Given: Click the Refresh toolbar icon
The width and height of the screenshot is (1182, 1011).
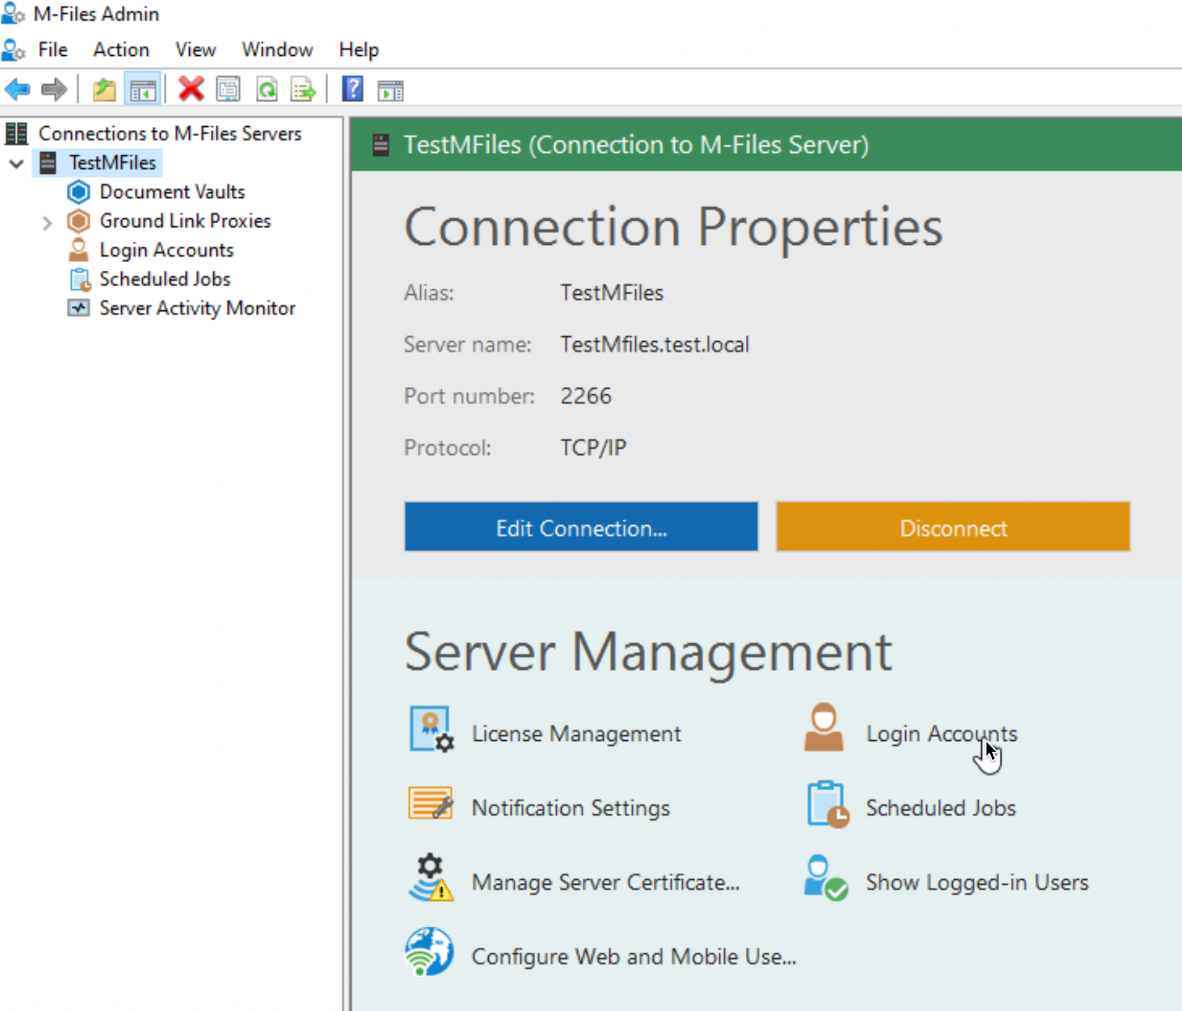Looking at the screenshot, I should click(x=267, y=89).
